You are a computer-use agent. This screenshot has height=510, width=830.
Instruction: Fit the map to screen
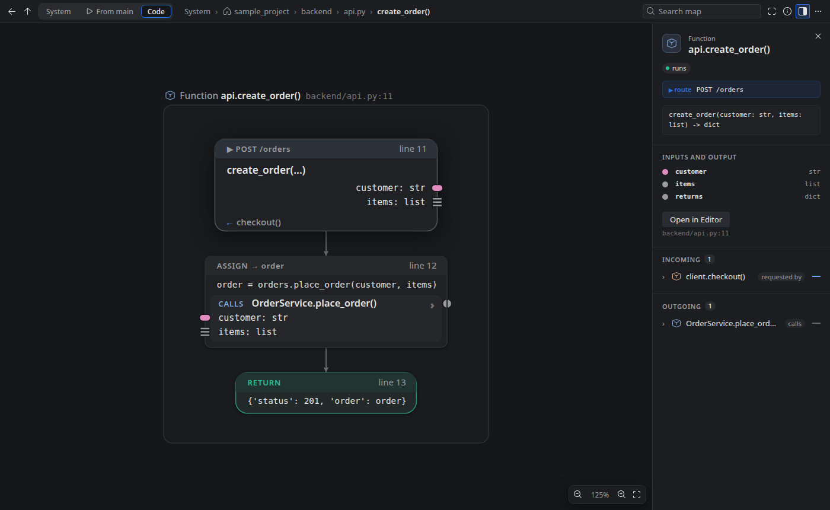pyautogui.click(x=637, y=495)
